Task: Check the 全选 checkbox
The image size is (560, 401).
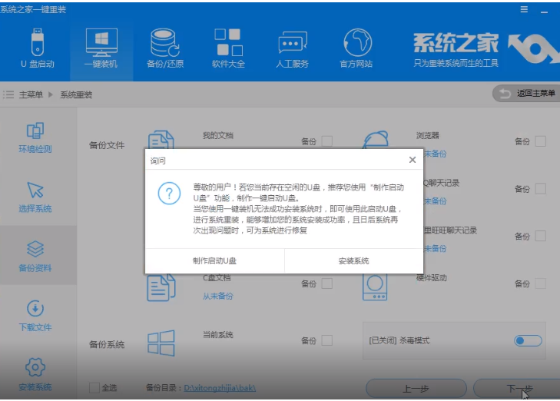Action: [94, 388]
